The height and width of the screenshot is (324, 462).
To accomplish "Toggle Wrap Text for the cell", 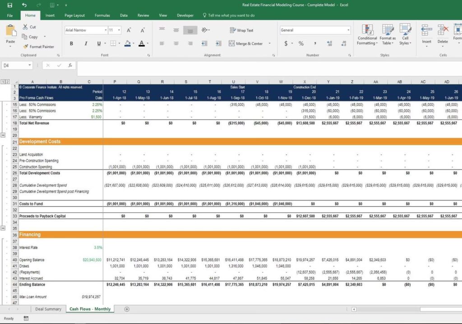I will click(242, 30).
